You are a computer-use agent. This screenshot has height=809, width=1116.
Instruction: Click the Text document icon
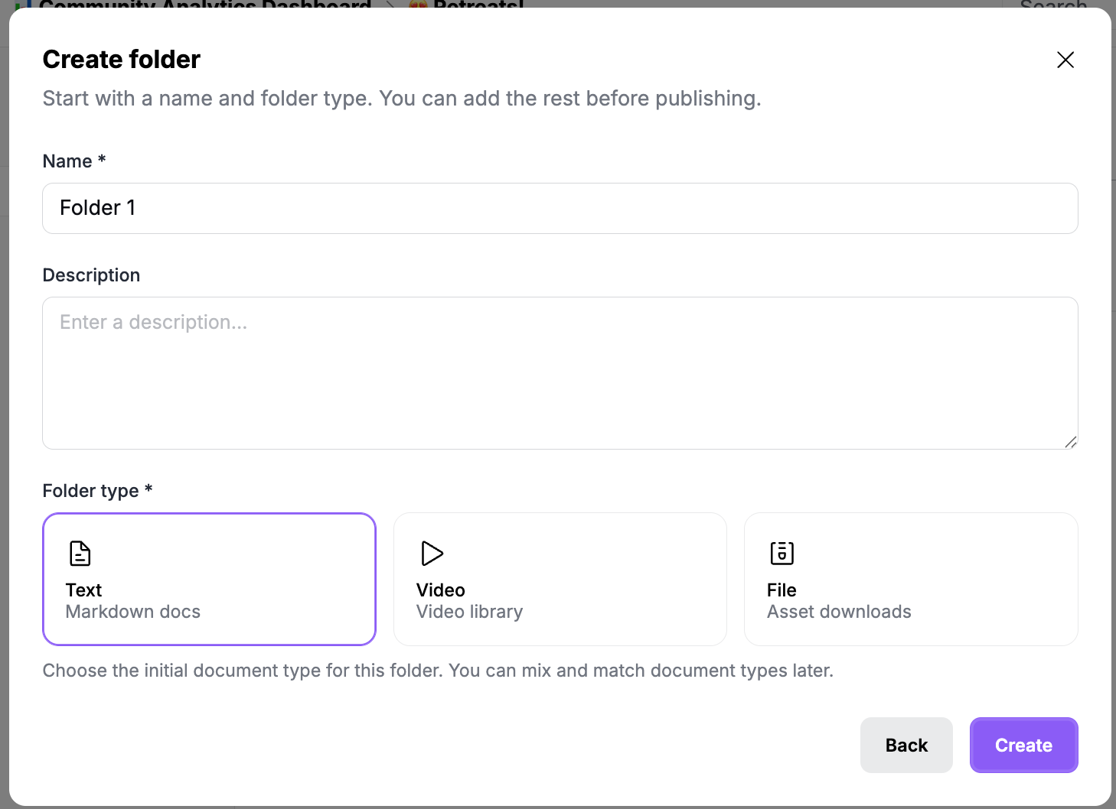pos(80,553)
